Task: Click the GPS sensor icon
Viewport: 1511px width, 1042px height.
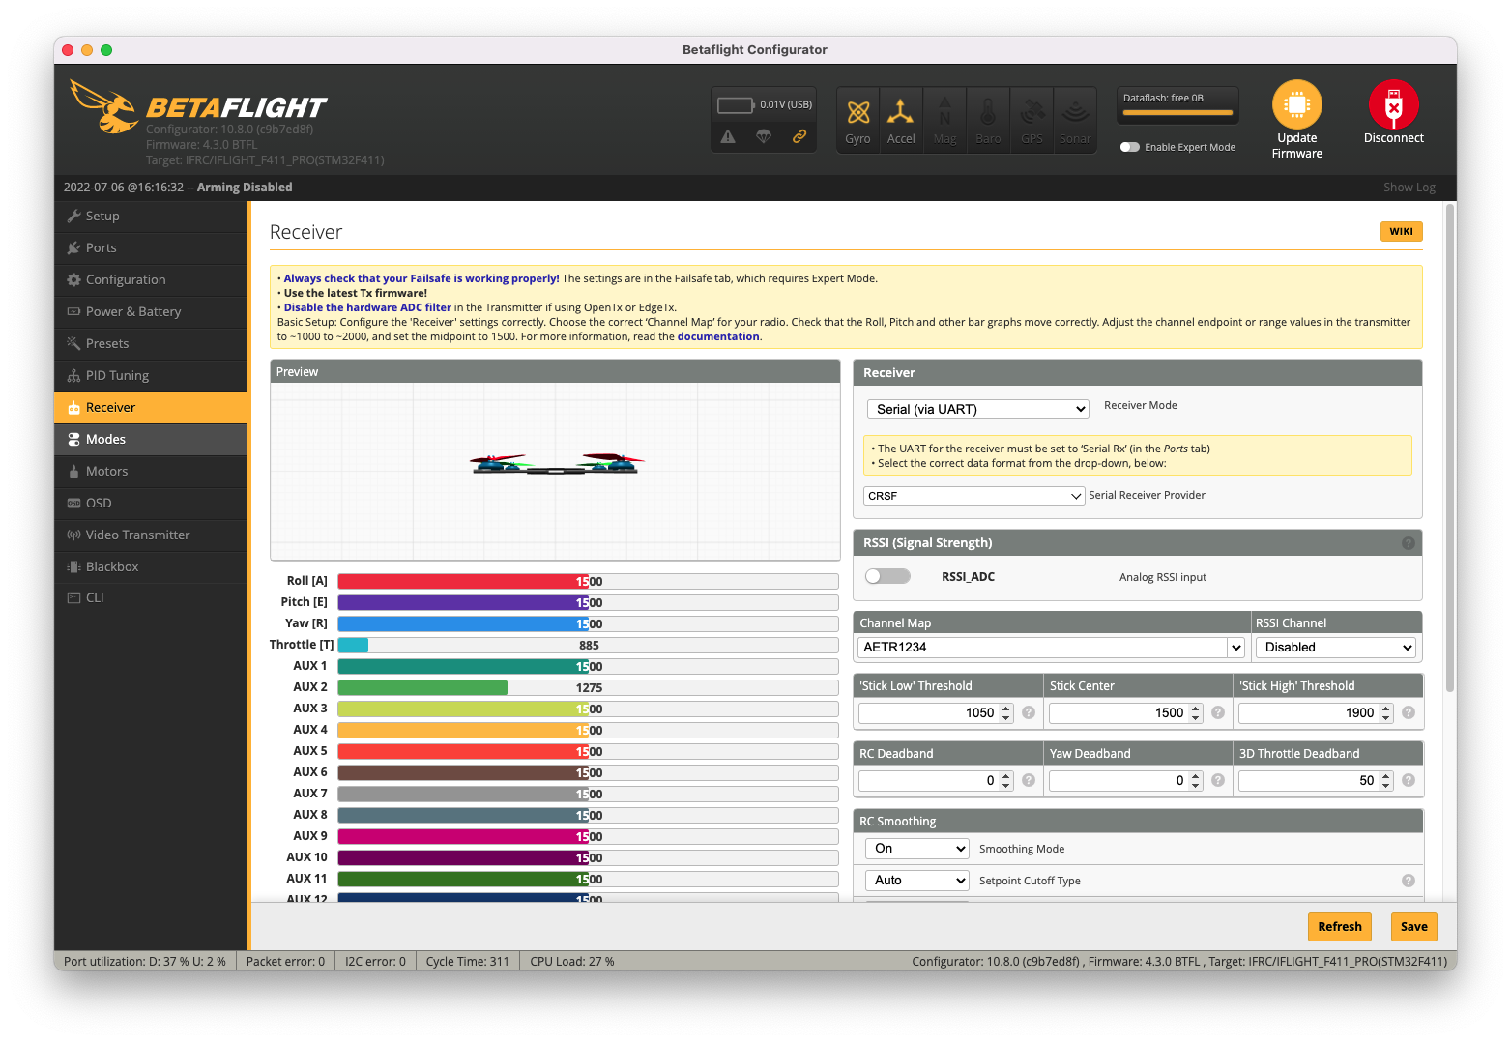Action: (x=1032, y=119)
